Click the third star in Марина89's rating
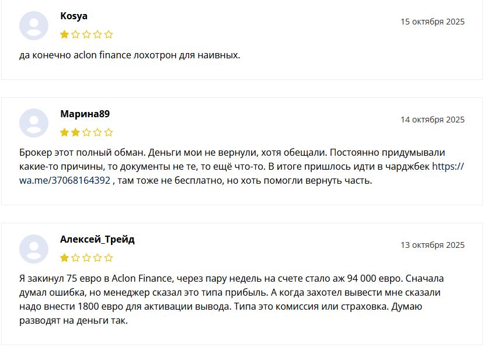The image size is (484, 354). point(86,132)
